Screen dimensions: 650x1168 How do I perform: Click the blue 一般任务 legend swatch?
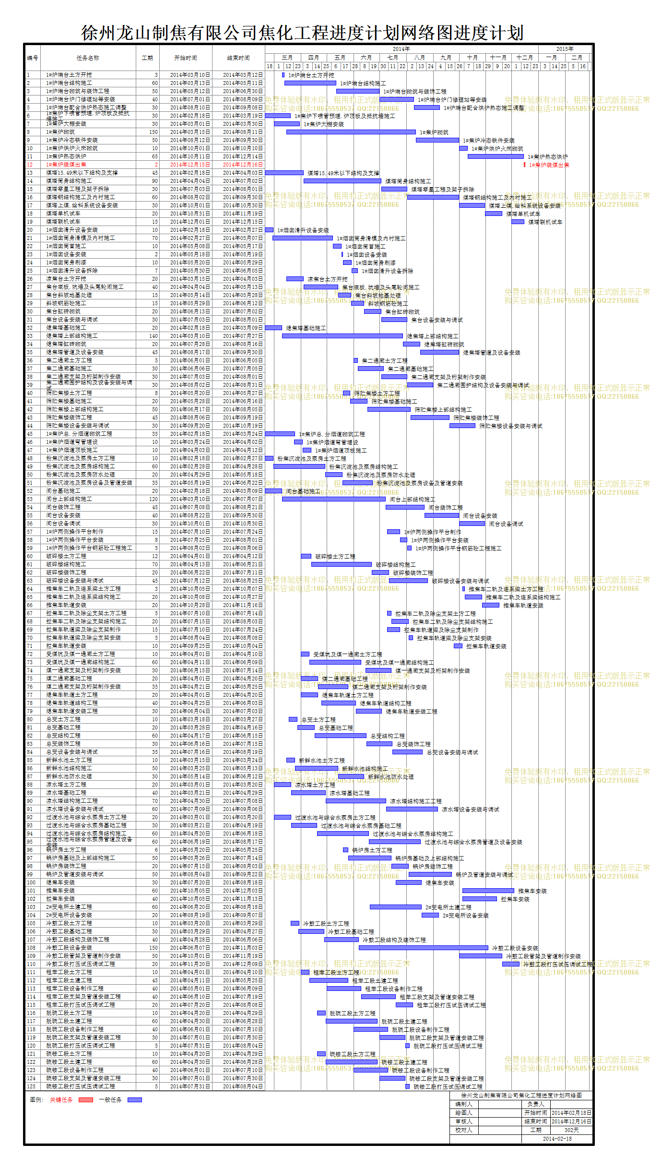tap(134, 1099)
